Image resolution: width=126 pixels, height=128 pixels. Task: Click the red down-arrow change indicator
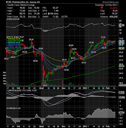(102, 8)
